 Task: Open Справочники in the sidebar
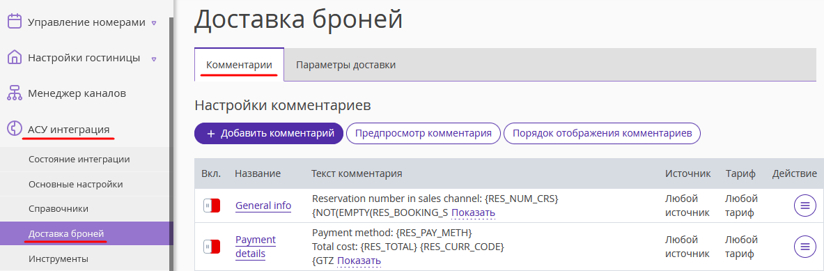click(59, 208)
